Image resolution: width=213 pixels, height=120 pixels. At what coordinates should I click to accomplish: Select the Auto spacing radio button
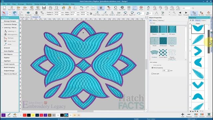tap(152, 65)
